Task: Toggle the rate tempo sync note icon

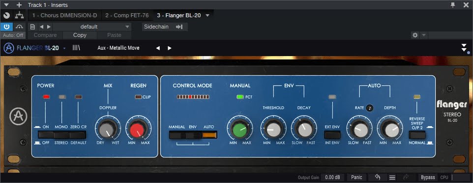Action: point(370,108)
